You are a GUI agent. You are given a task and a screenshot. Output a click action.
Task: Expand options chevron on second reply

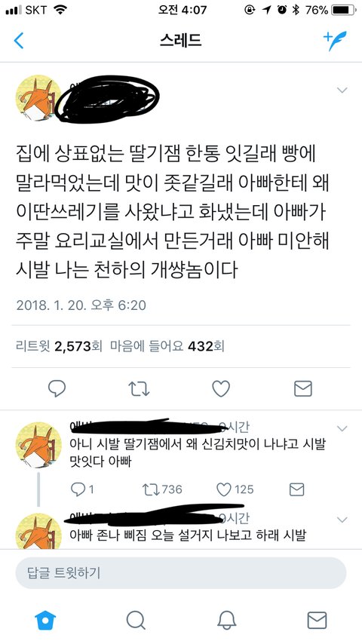(x=342, y=520)
